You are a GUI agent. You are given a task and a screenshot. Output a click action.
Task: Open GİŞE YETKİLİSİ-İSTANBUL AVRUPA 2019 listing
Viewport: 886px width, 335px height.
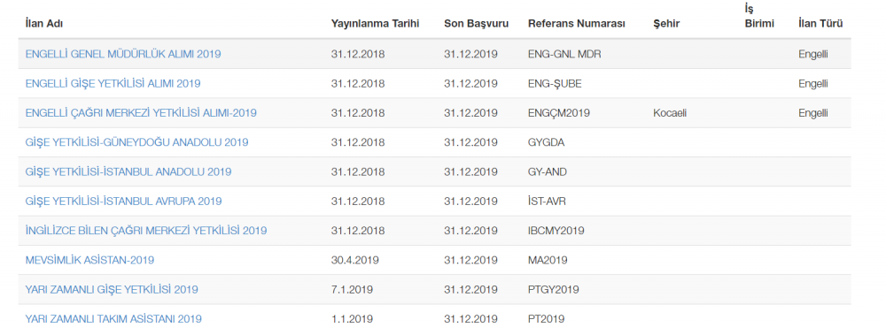pyautogui.click(x=124, y=201)
